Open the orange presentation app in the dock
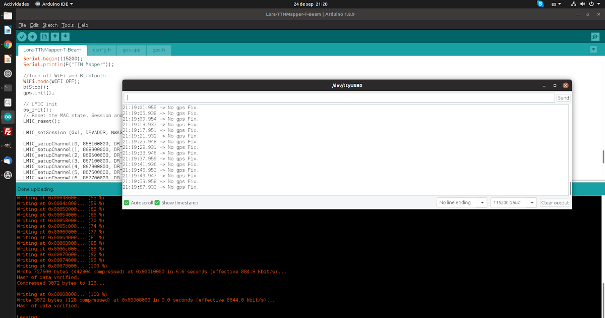 pos(8,59)
